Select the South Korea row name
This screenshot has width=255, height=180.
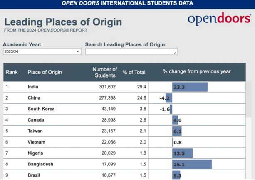point(41,109)
